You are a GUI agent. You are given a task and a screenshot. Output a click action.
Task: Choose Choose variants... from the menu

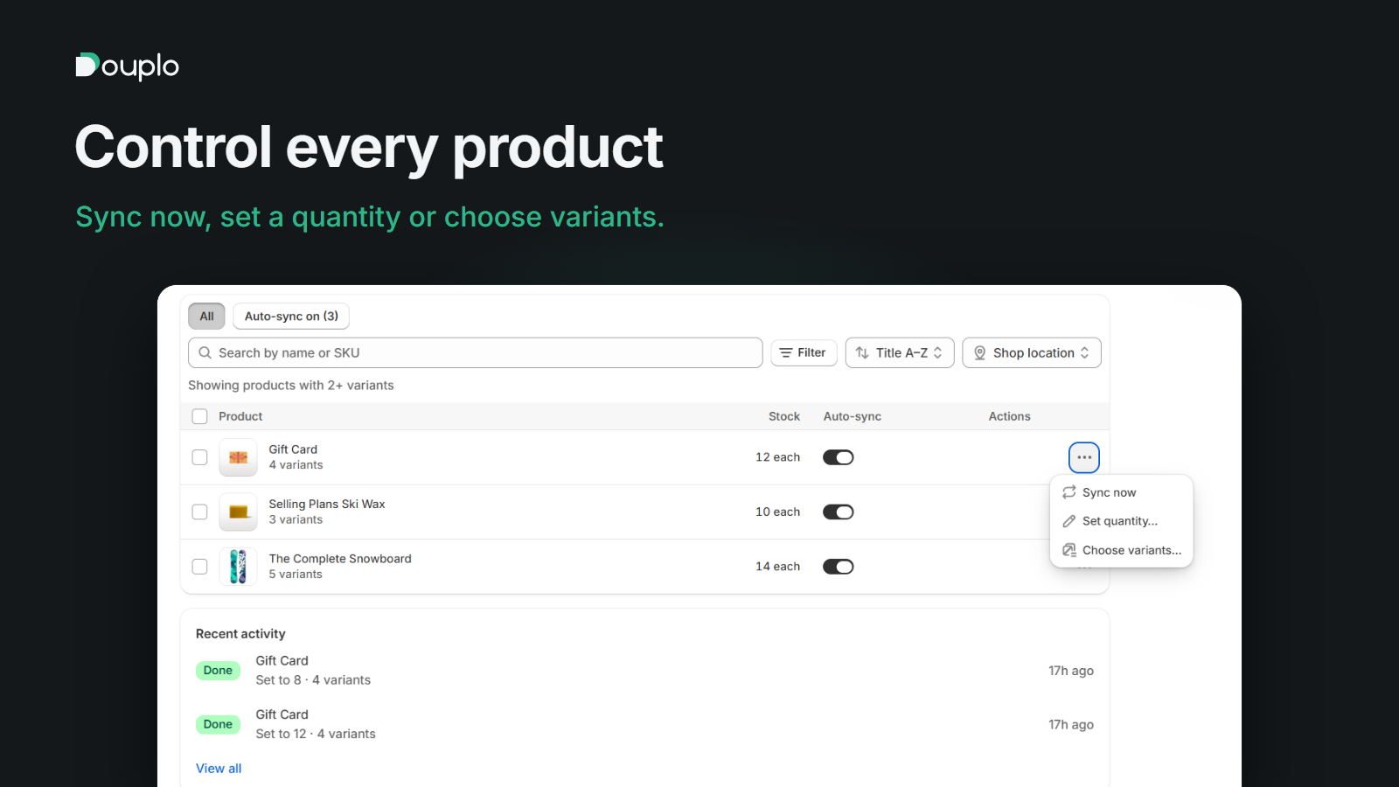1121,550
